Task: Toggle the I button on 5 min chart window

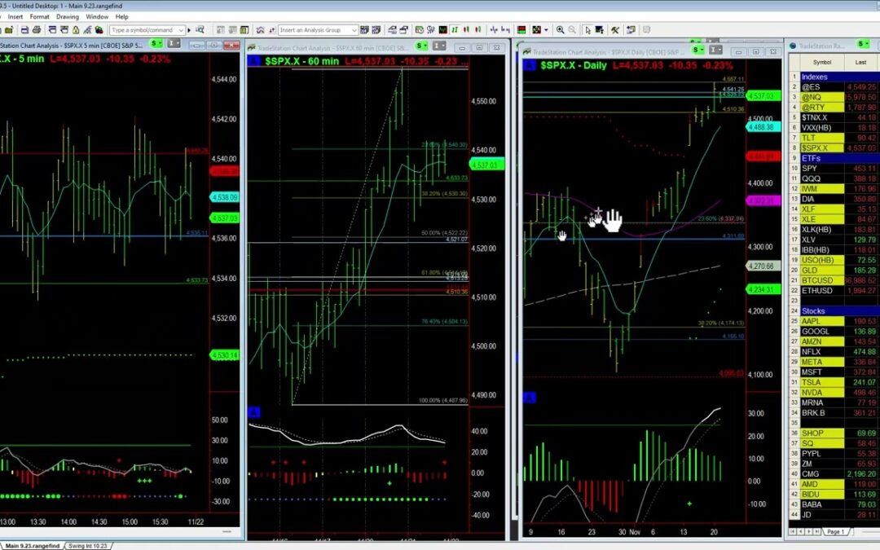Action: tap(174, 44)
